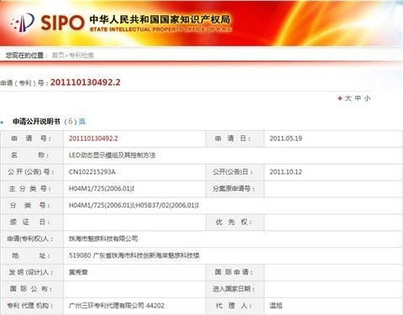Click application number 201110130492.2 in table
The height and width of the screenshot is (315, 403).
point(93,139)
